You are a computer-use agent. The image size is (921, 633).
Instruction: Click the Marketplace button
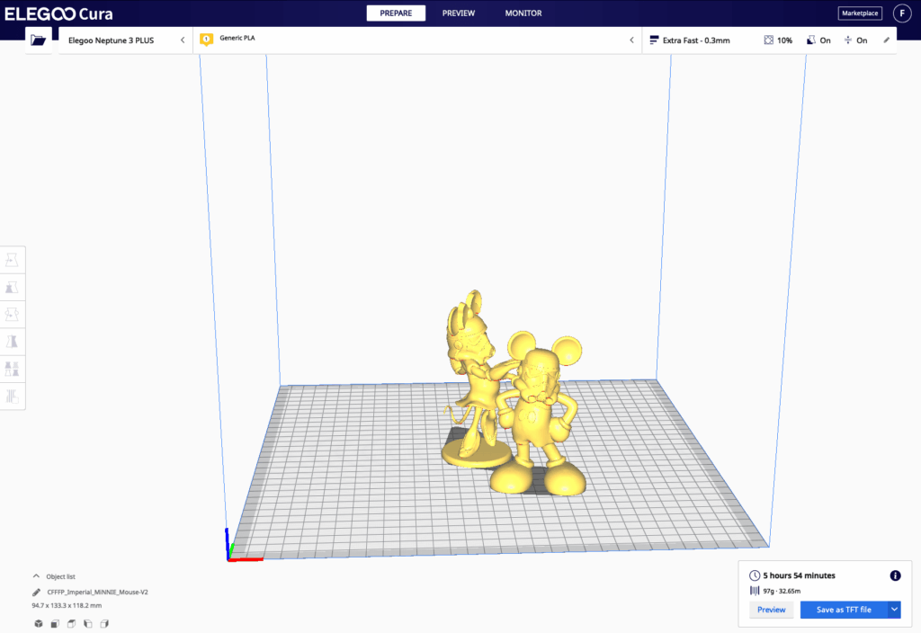[x=860, y=13]
